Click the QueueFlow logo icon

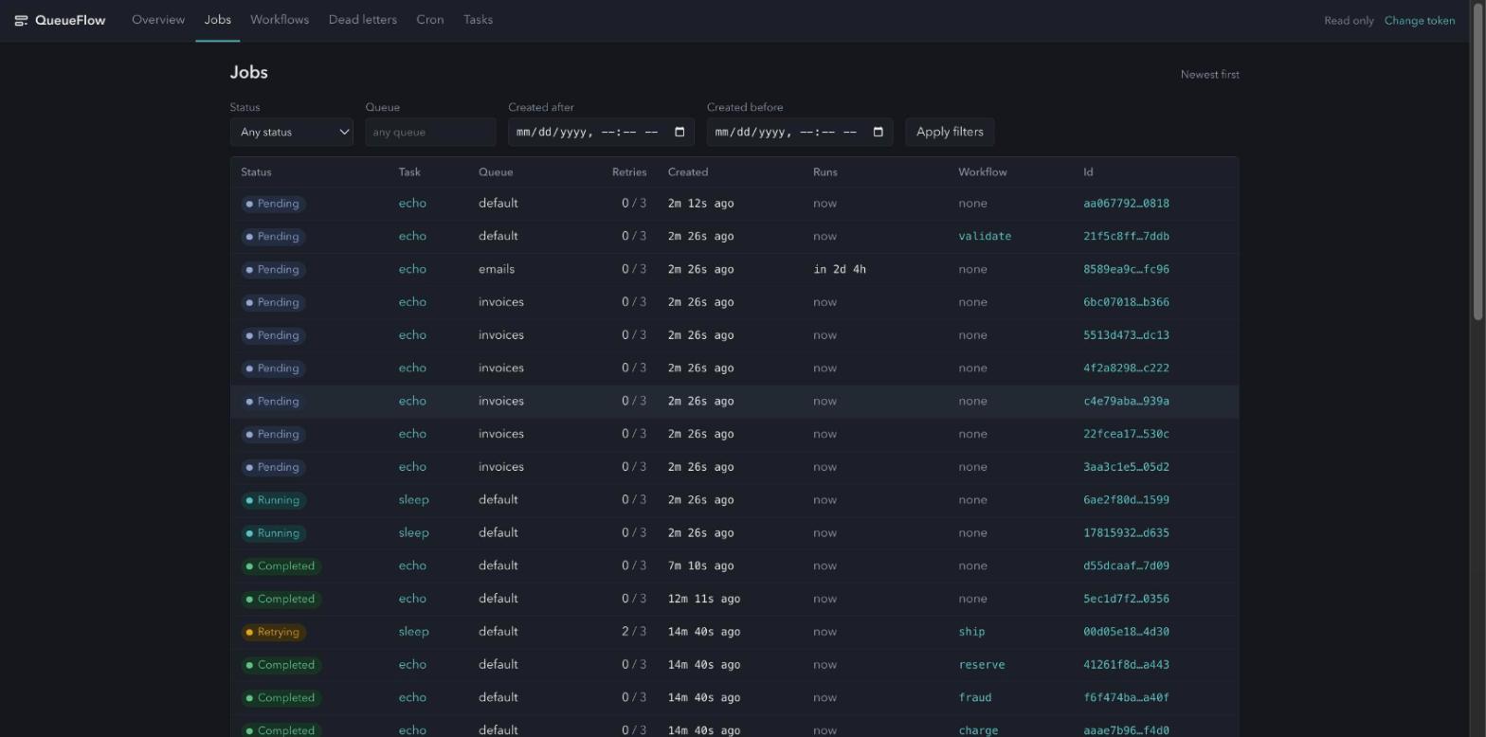click(x=21, y=20)
